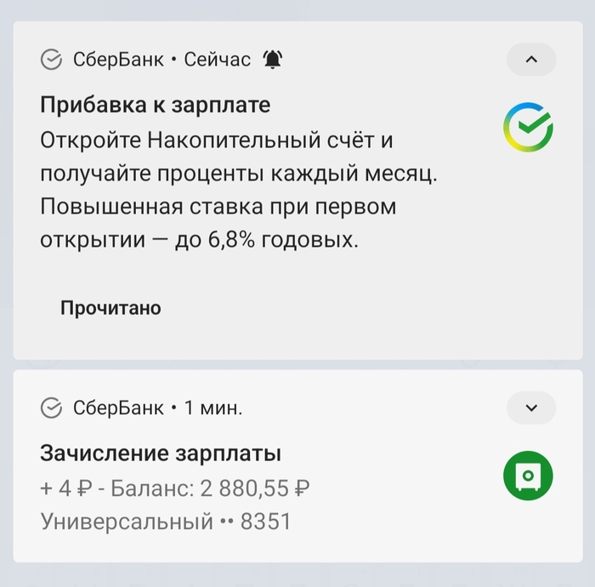Tap the bell alert icon next to Сейчас

click(x=273, y=60)
